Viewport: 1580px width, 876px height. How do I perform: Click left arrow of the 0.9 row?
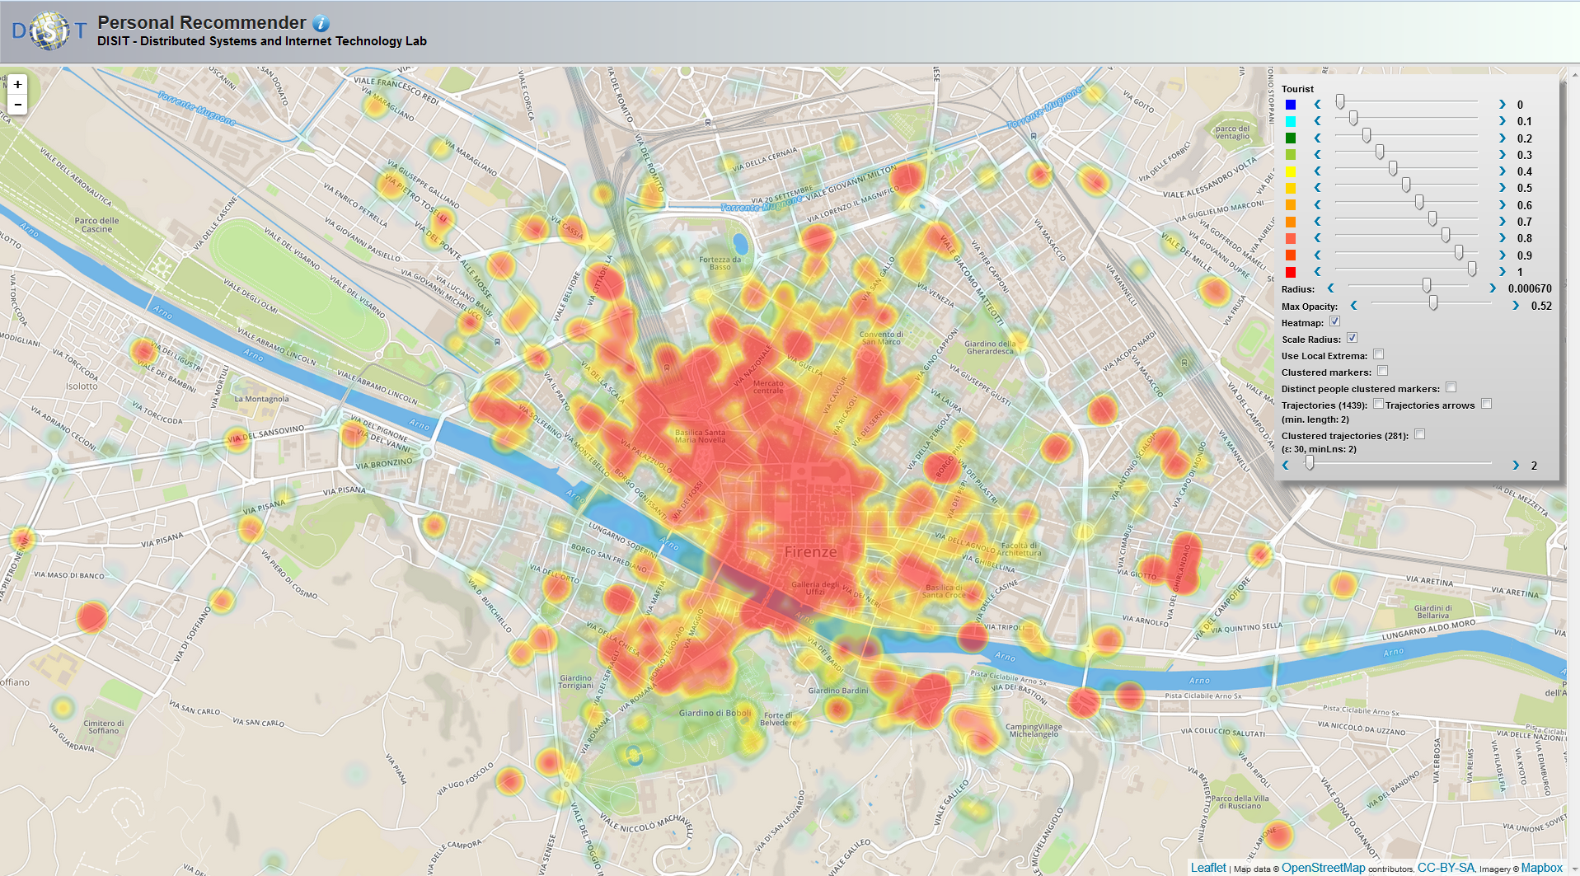(1317, 255)
